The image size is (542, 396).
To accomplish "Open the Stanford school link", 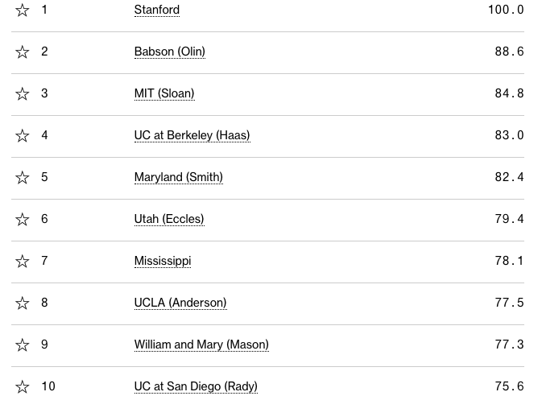I will pyautogui.click(x=157, y=10).
